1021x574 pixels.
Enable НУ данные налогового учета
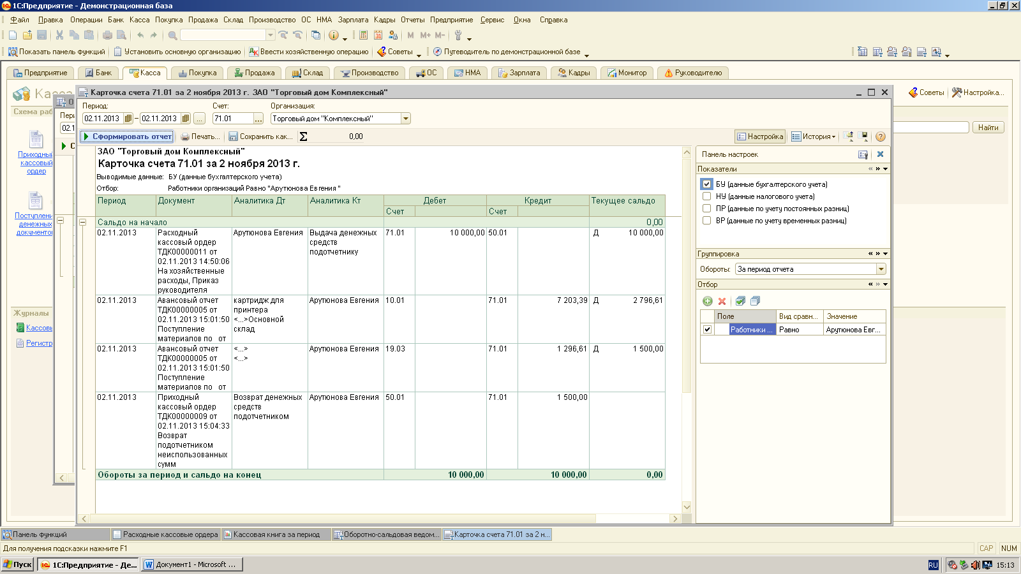click(706, 196)
